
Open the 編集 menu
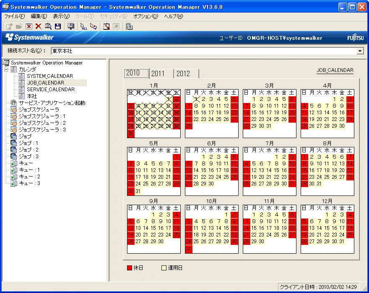tap(39, 16)
